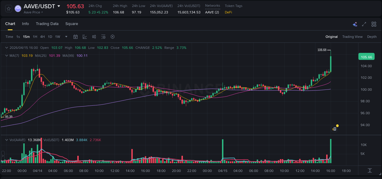The width and height of the screenshot is (382, 179).
Task: Open chart settings via the hexagon gear icon
Action: click(112, 37)
